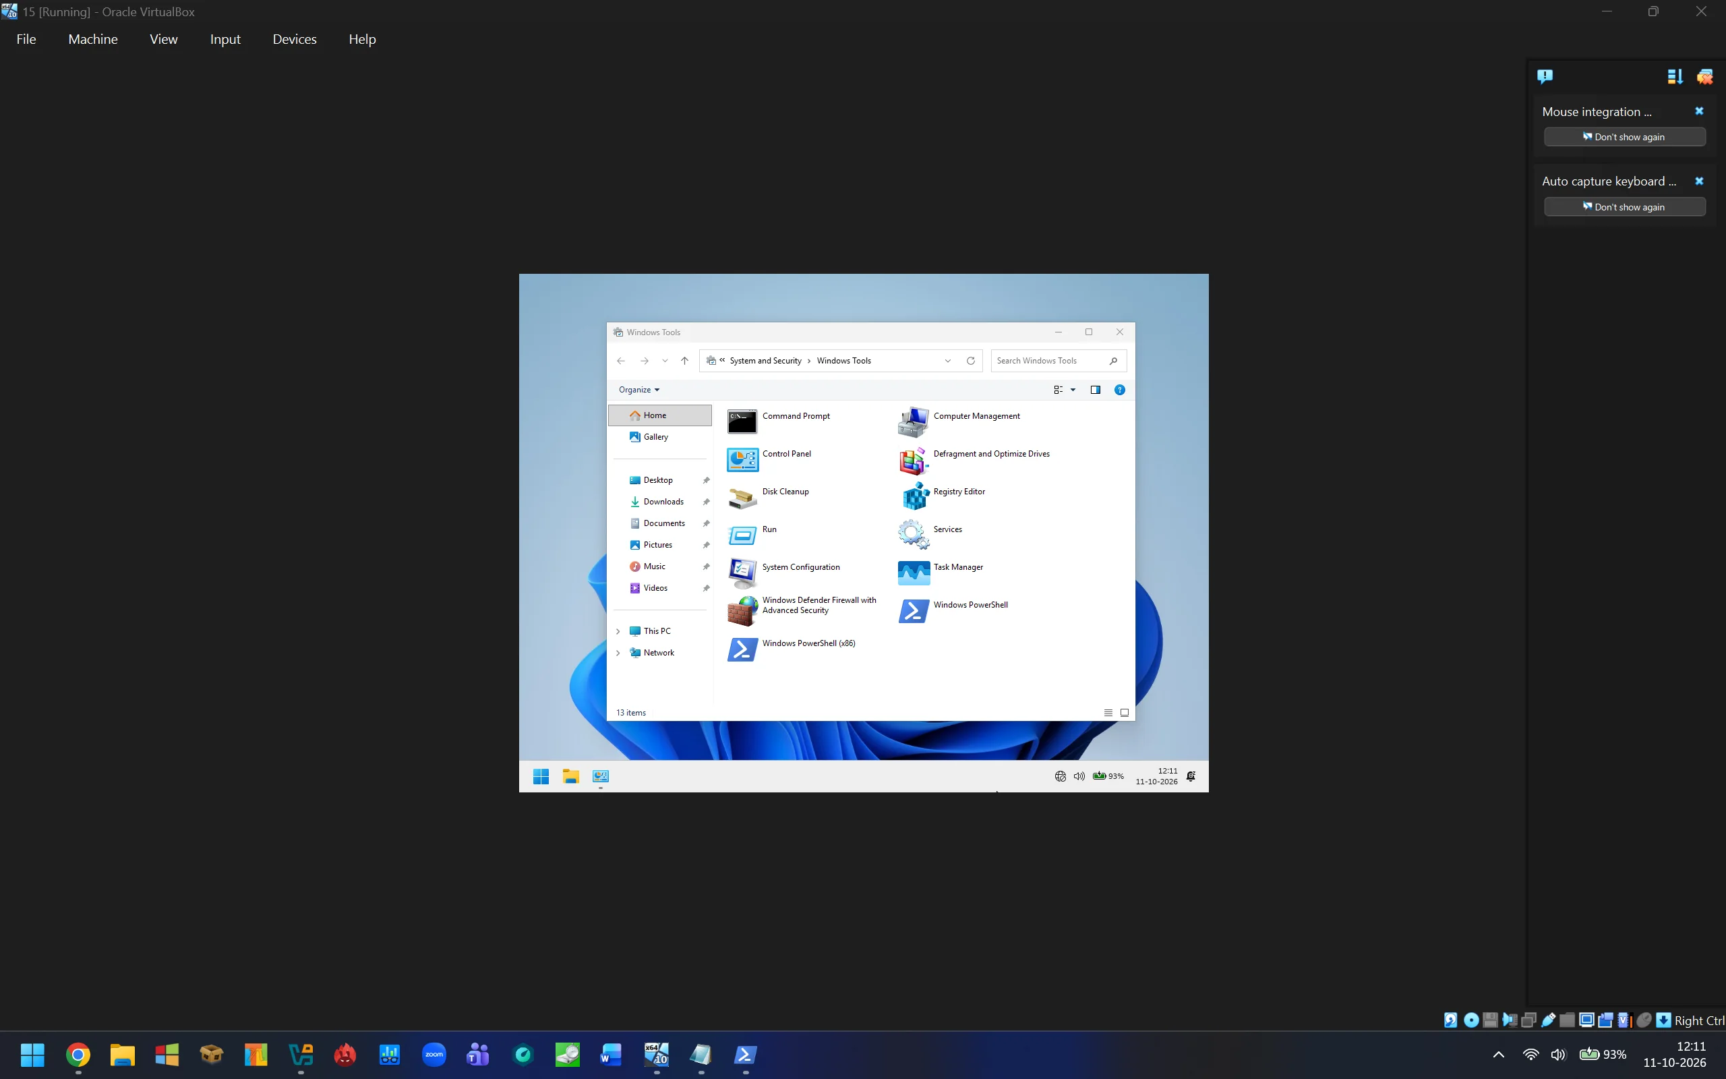Open VirtualBox View menu

pos(163,39)
